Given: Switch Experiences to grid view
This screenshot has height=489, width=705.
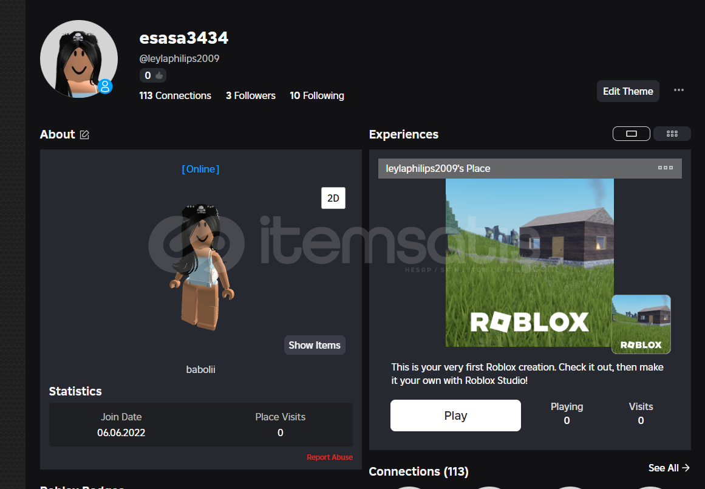Looking at the screenshot, I should point(672,134).
